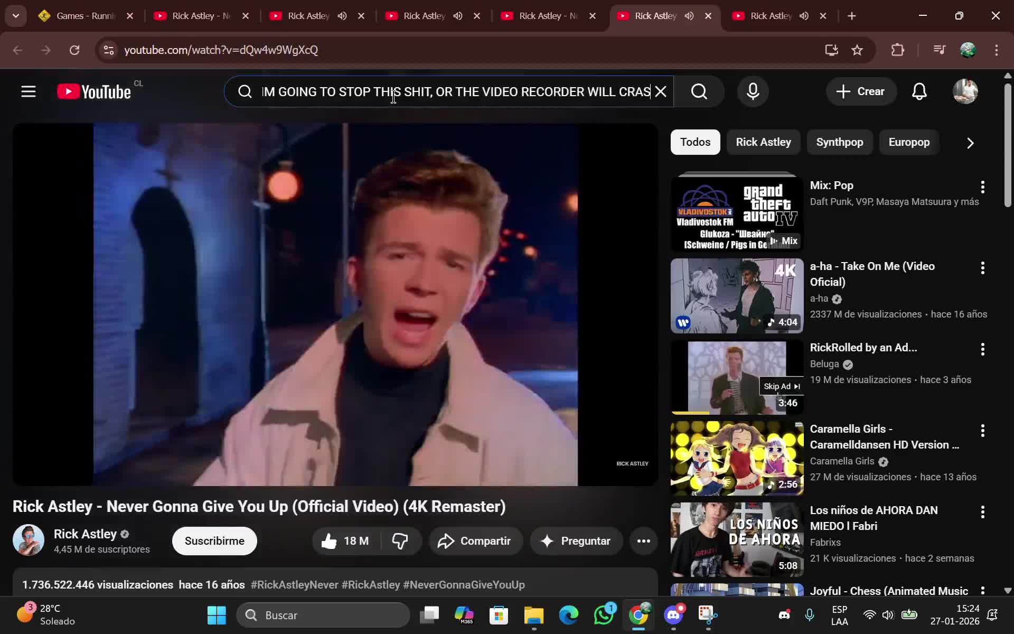Open the YouTube notifications bell
The height and width of the screenshot is (634, 1014).
[919, 92]
